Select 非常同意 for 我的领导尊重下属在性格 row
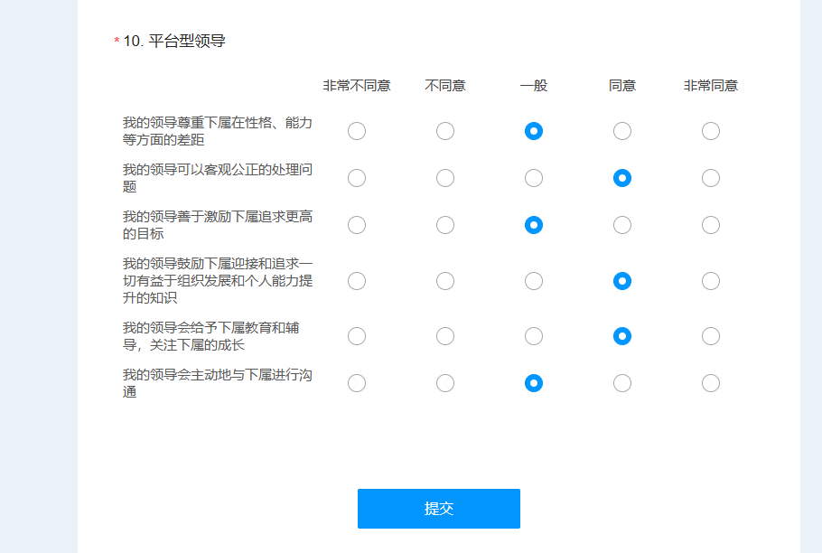This screenshot has height=553, width=822. [711, 131]
